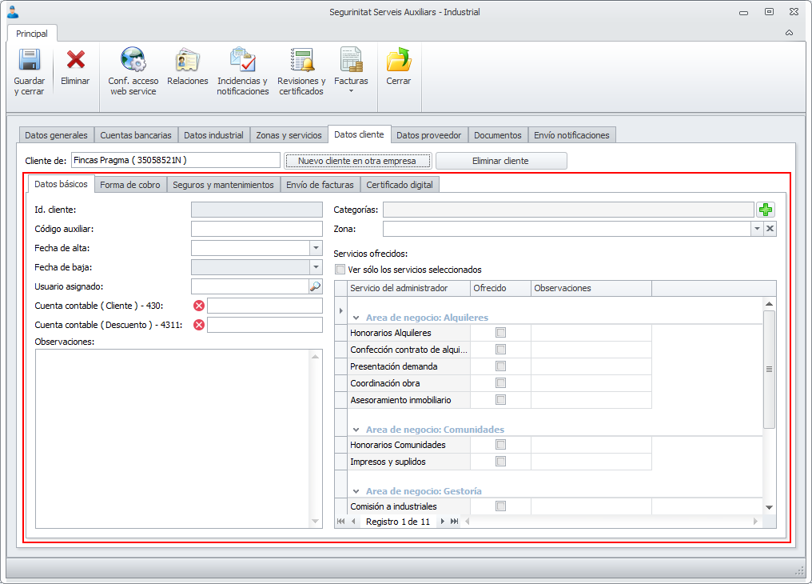Open Revisiones y certificados
The width and height of the screenshot is (812, 584).
pos(301,61)
